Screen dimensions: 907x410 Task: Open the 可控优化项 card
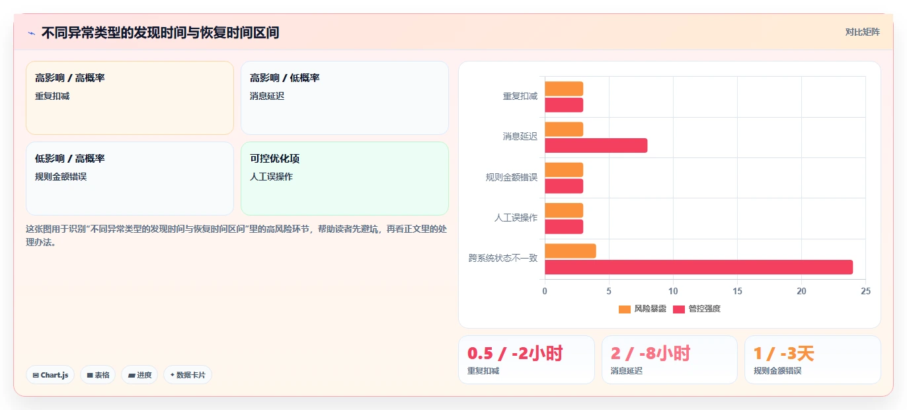344,179
